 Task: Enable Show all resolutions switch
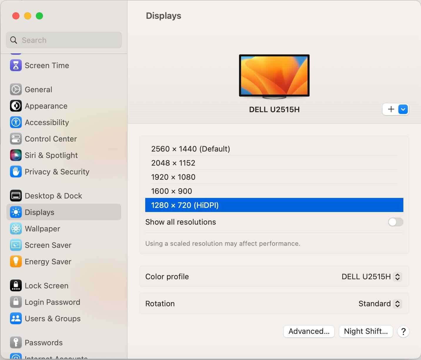pyautogui.click(x=395, y=222)
